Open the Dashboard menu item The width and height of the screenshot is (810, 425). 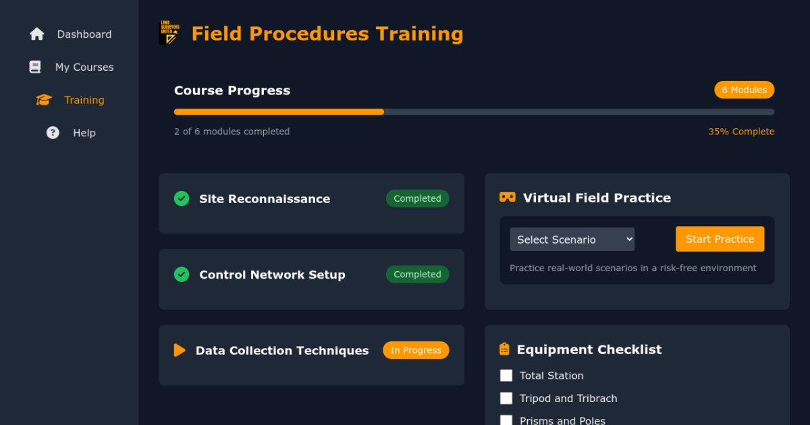[84, 34]
